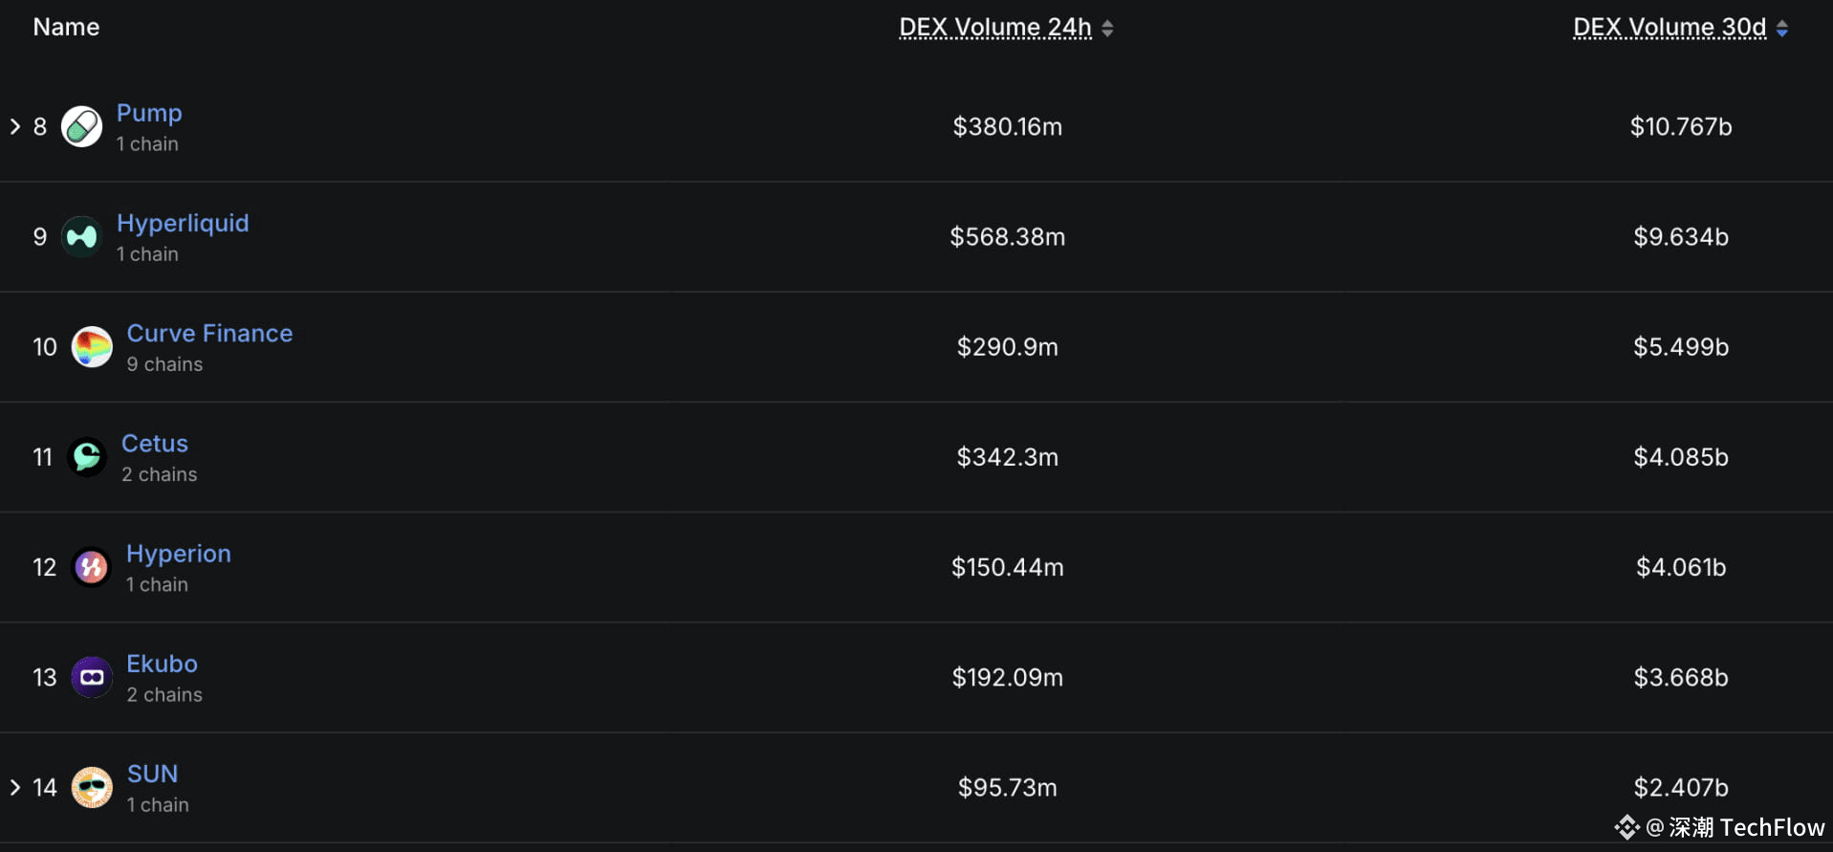Viewport: 1833px width, 852px height.
Task: Click the TechFlow watermark logo icon
Action: 1626,827
